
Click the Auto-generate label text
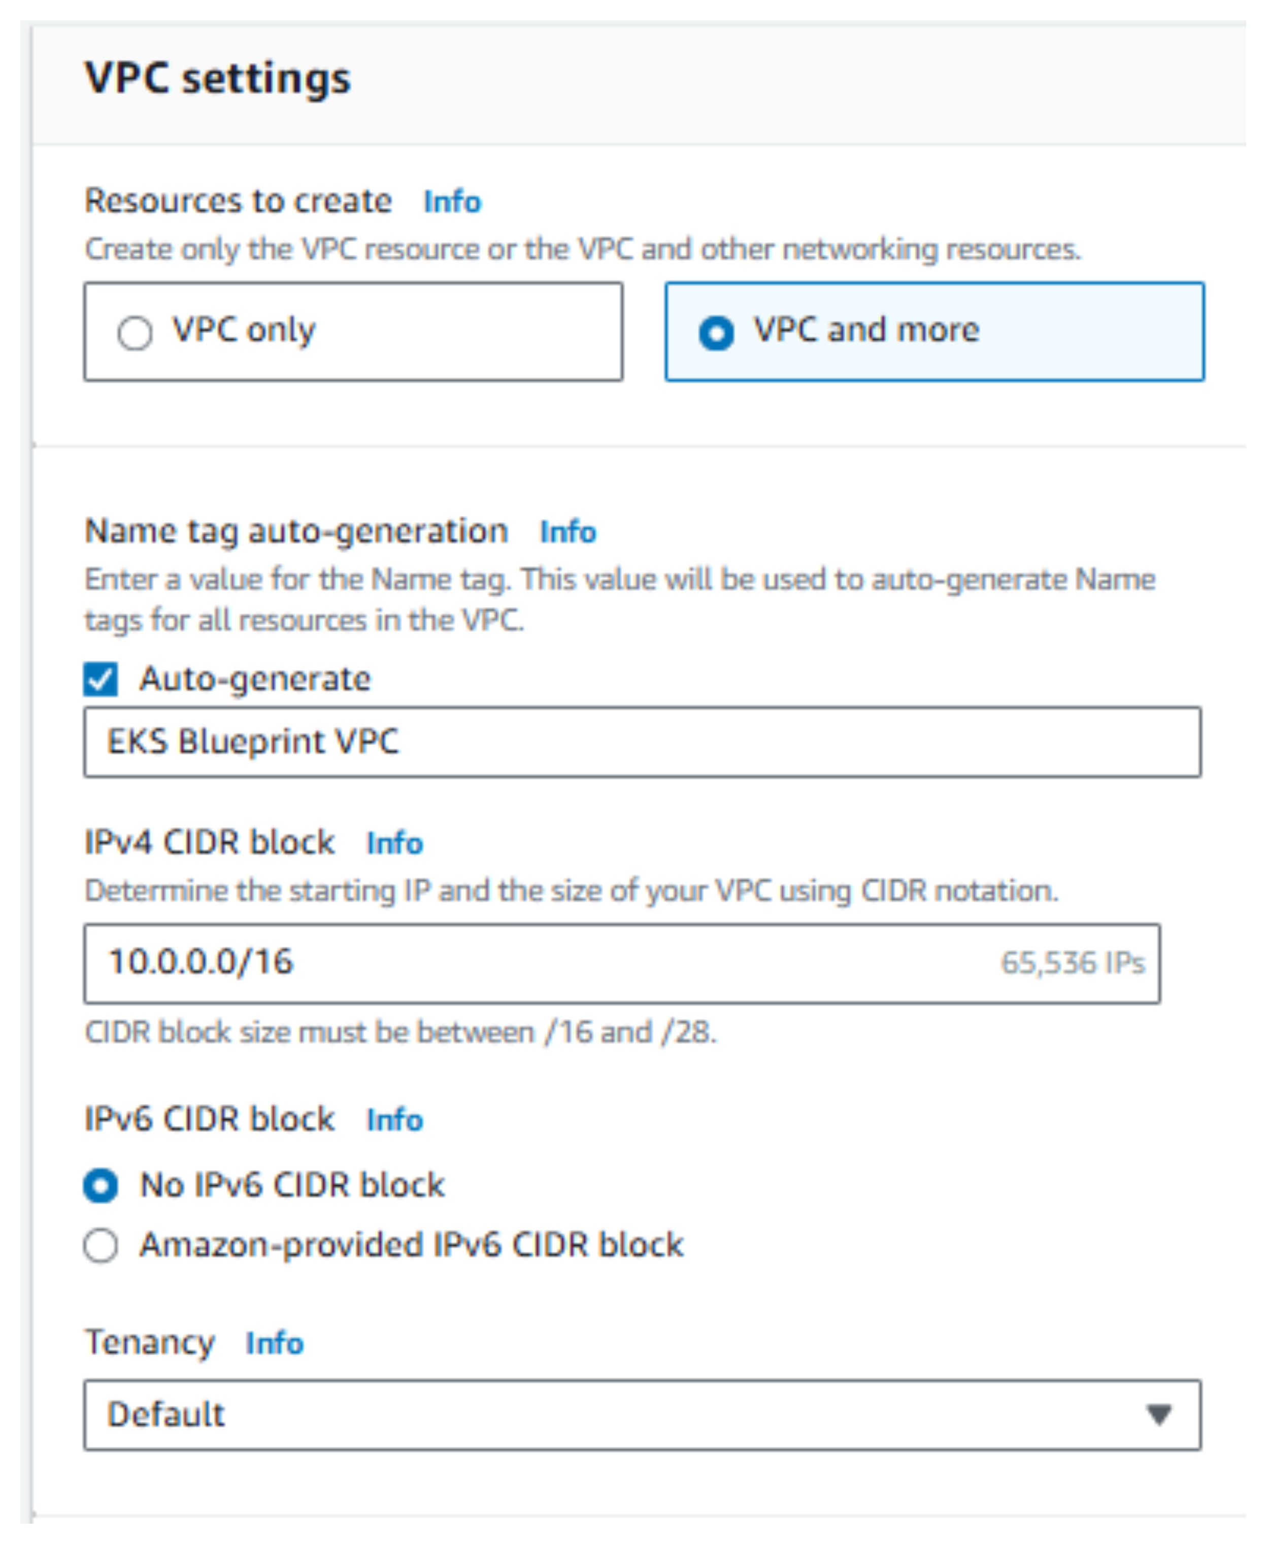(255, 679)
